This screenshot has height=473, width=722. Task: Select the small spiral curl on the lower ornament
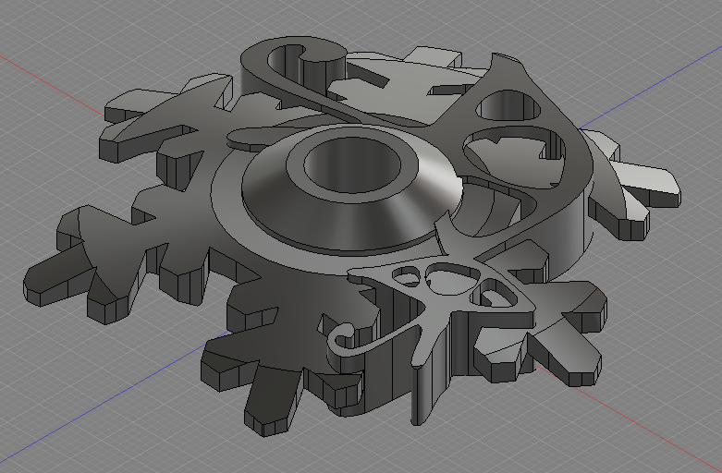345,334
